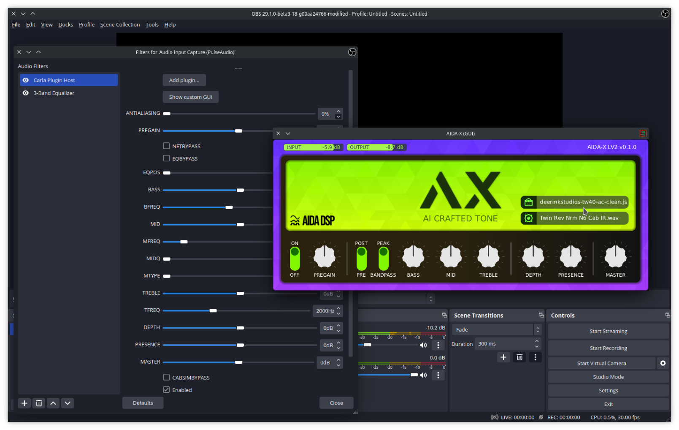
Task: Decrease the MASTER 0dB stepper
Action: pos(338,365)
